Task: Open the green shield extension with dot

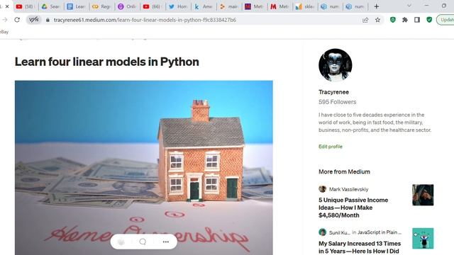Action: point(392,20)
